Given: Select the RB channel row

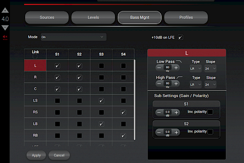Looking at the screenshot, I should pos(35,135).
